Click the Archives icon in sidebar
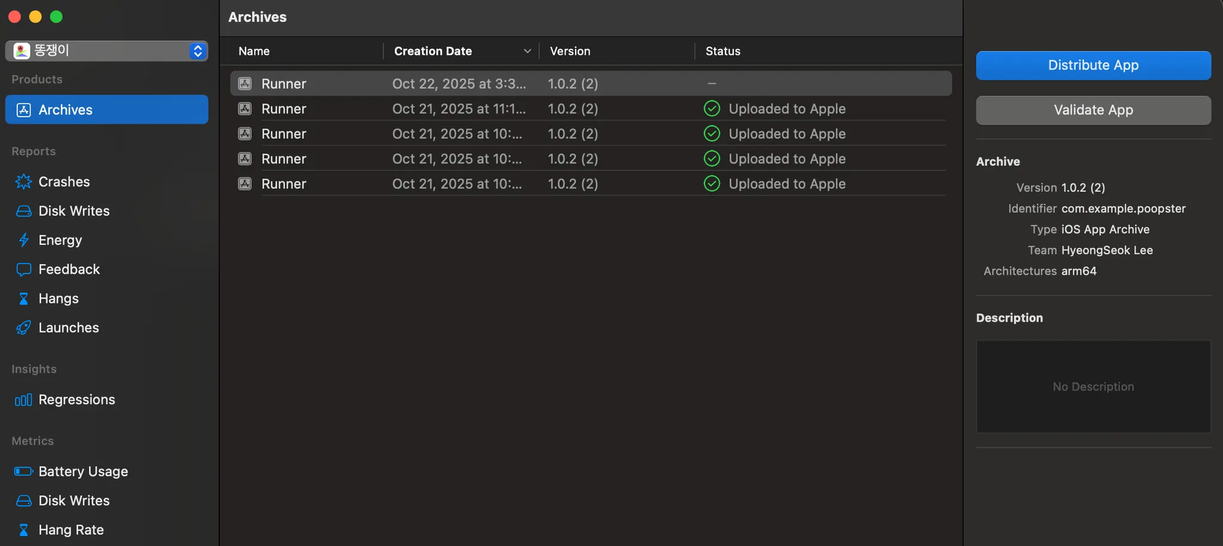This screenshot has height=546, width=1223. [23, 110]
